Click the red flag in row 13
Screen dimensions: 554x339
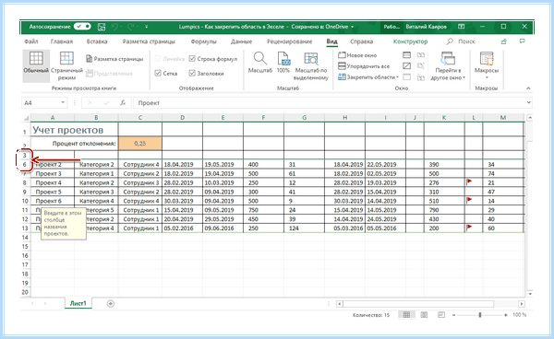click(469, 227)
